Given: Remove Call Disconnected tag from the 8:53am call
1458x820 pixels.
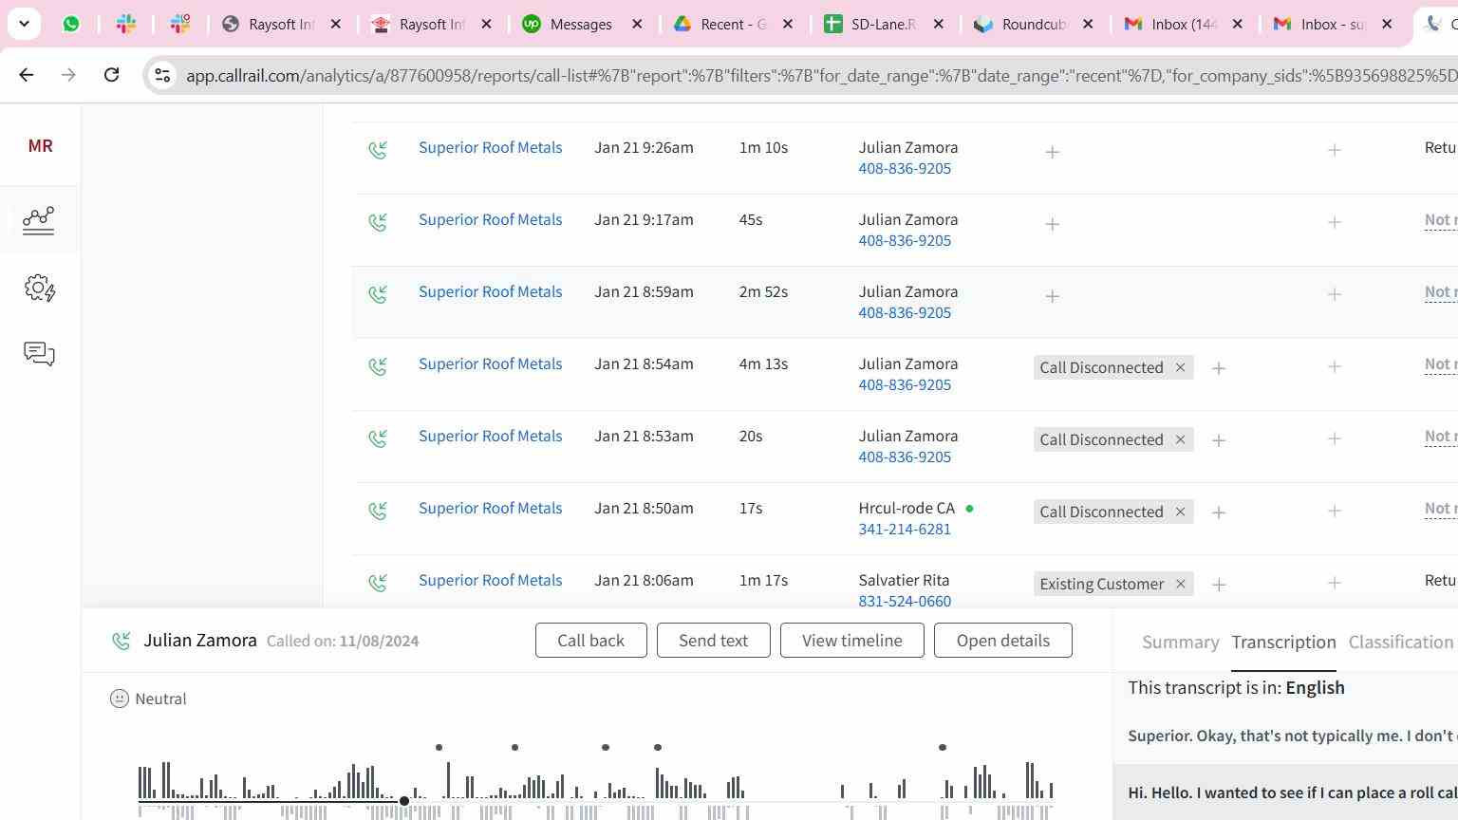Looking at the screenshot, I should tap(1180, 439).
